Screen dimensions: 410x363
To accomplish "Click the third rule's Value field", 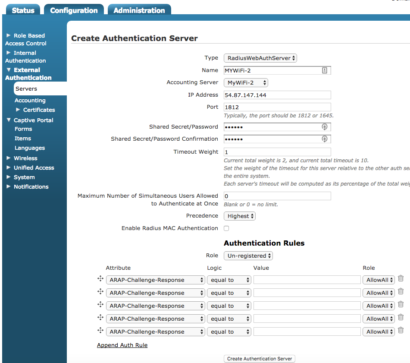I will [x=307, y=306].
